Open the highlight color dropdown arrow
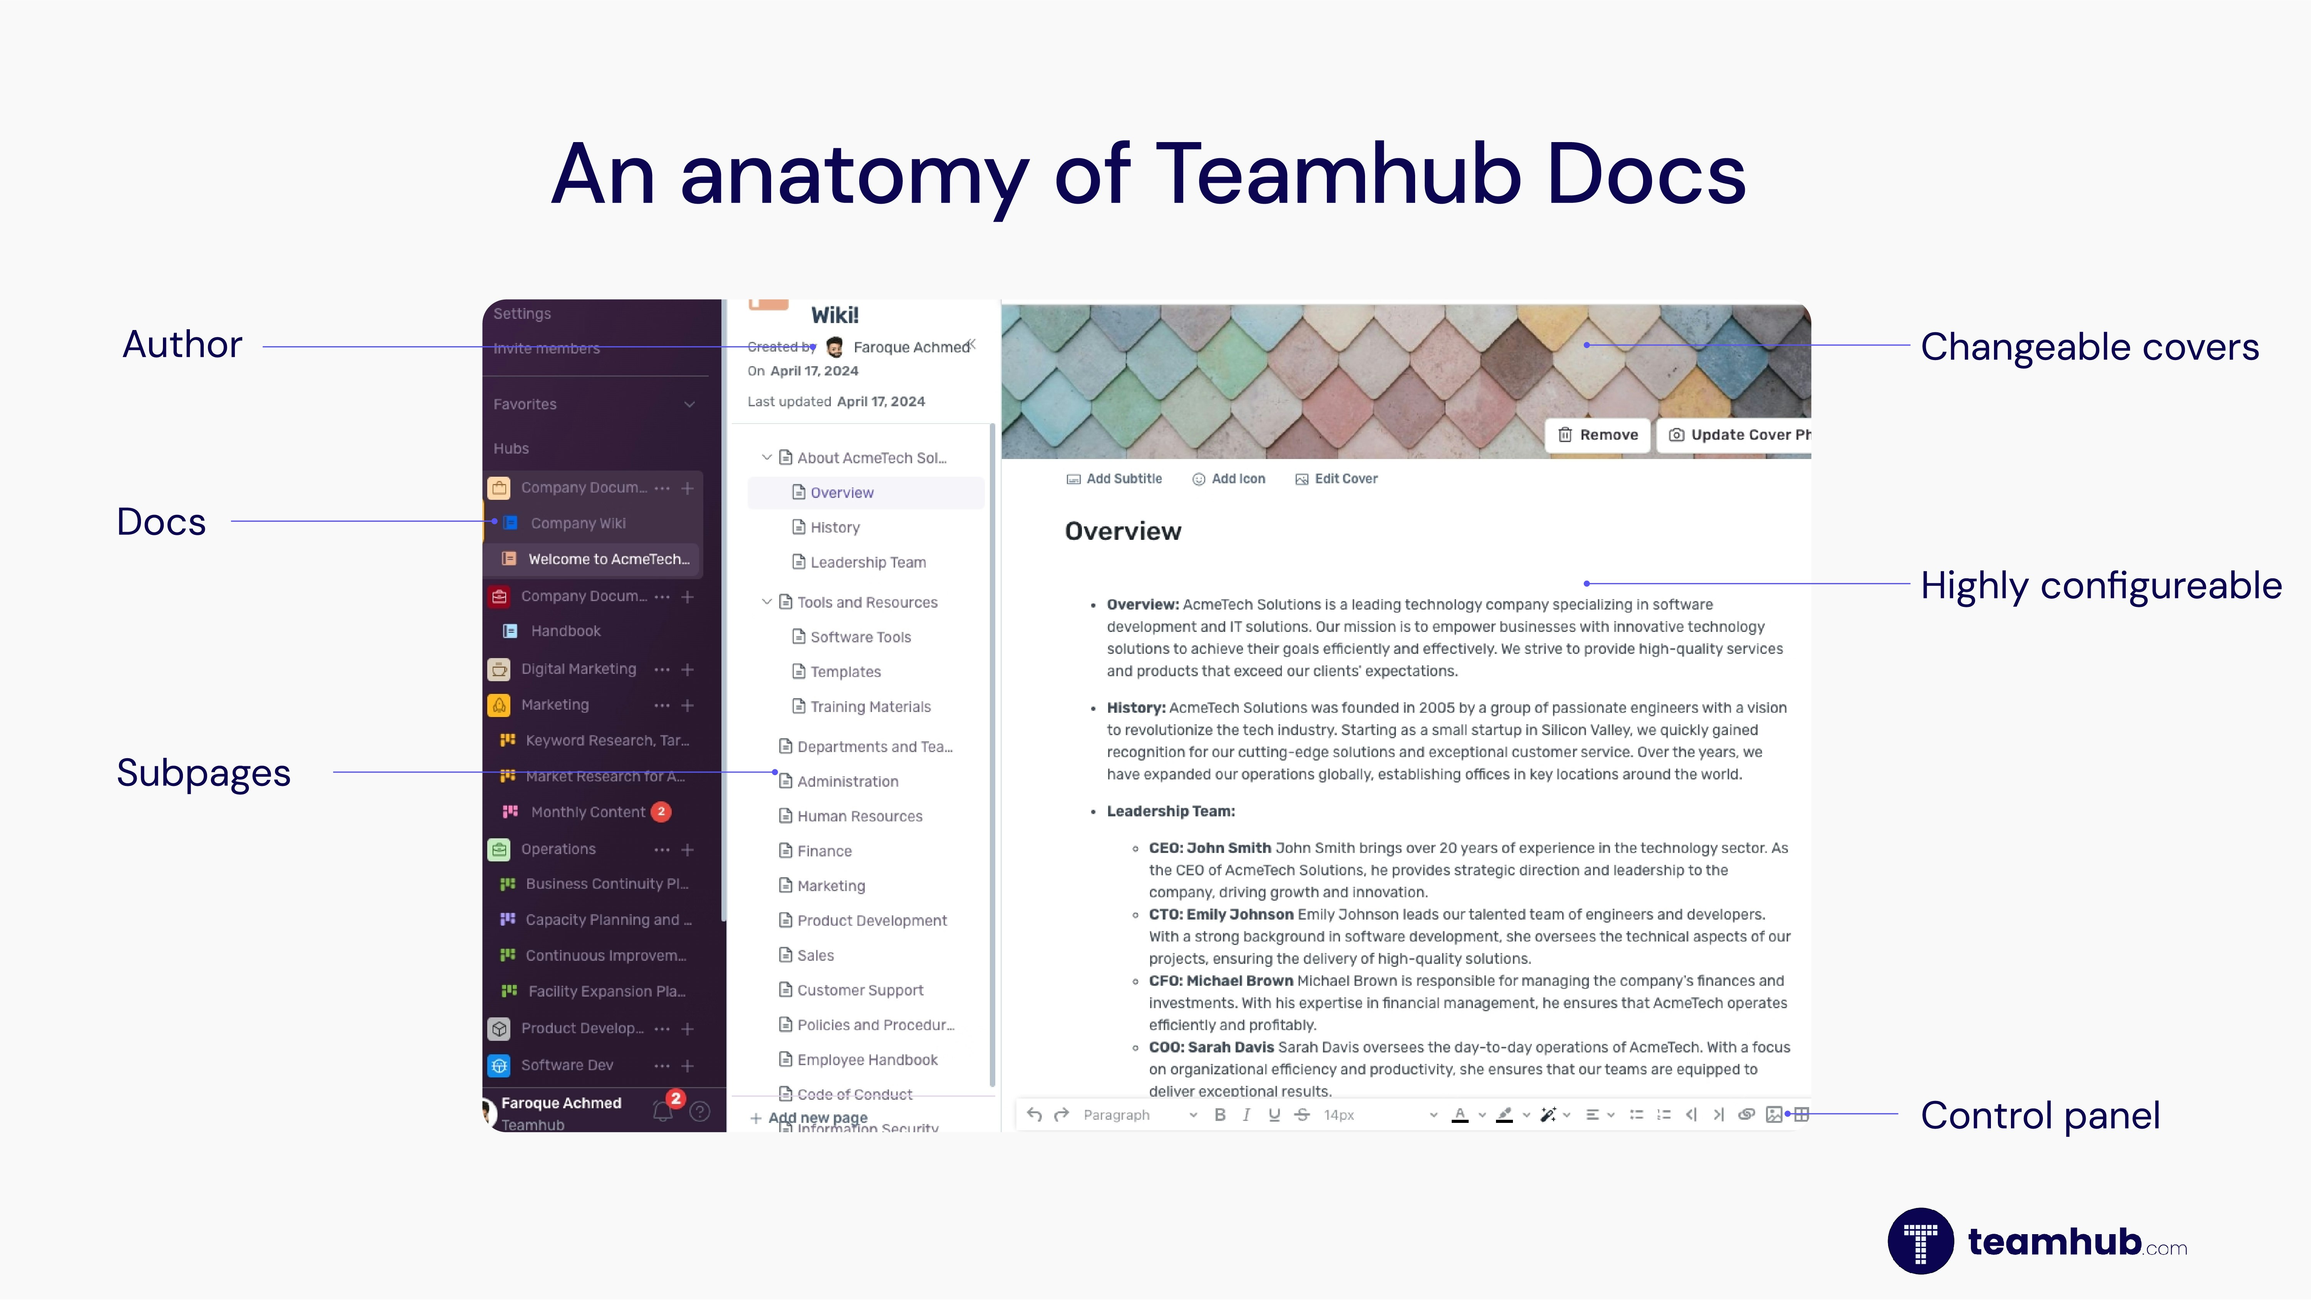Screen dimensions: 2311x1300 (x=1526, y=1115)
